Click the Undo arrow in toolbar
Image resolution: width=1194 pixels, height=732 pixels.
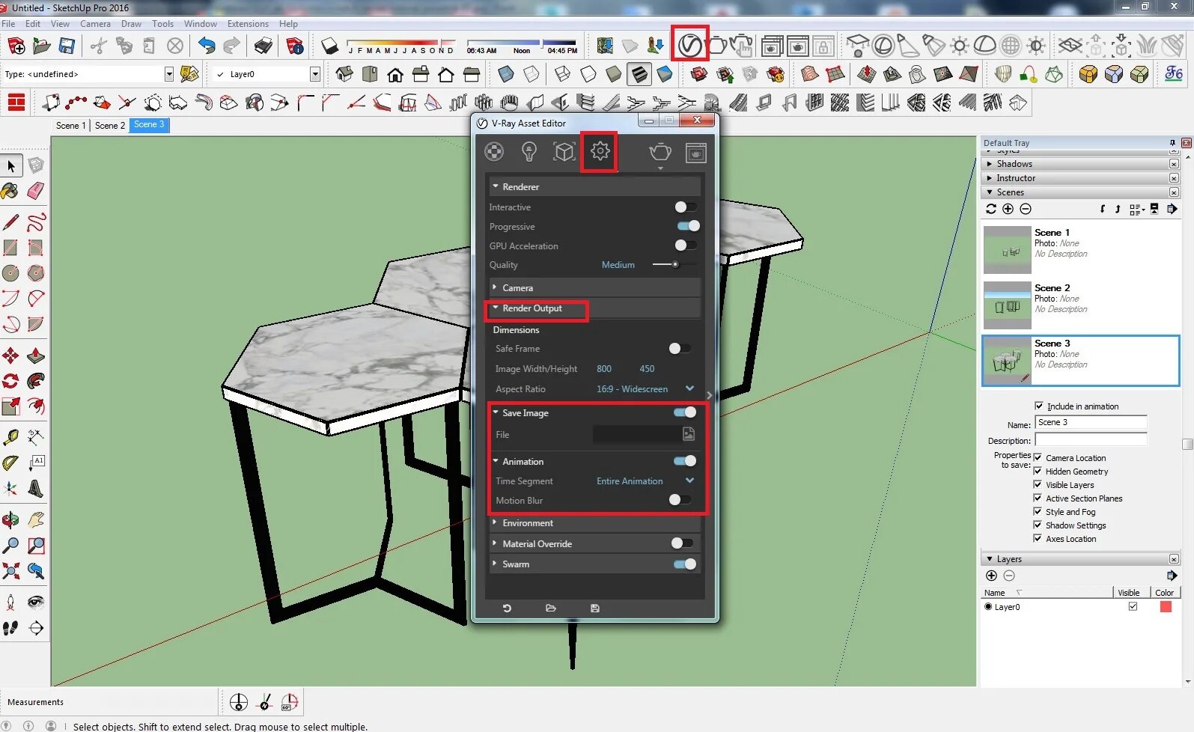click(x=207, y=46)
